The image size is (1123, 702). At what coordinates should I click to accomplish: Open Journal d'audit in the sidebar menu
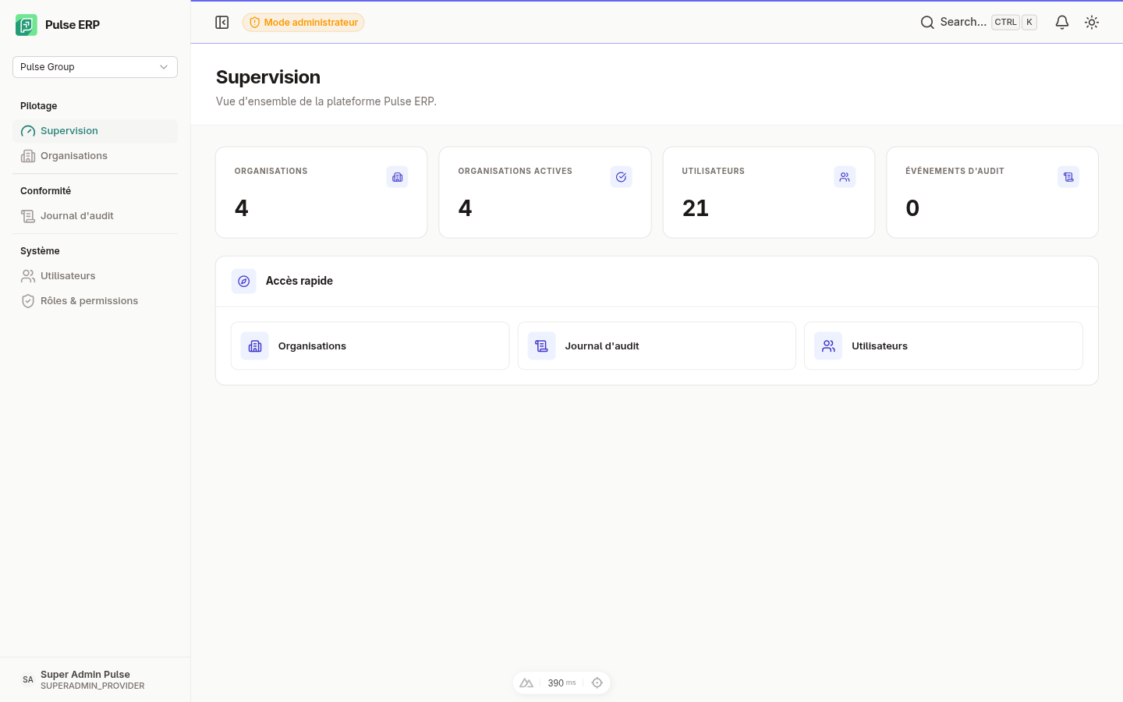coord(95,216)
